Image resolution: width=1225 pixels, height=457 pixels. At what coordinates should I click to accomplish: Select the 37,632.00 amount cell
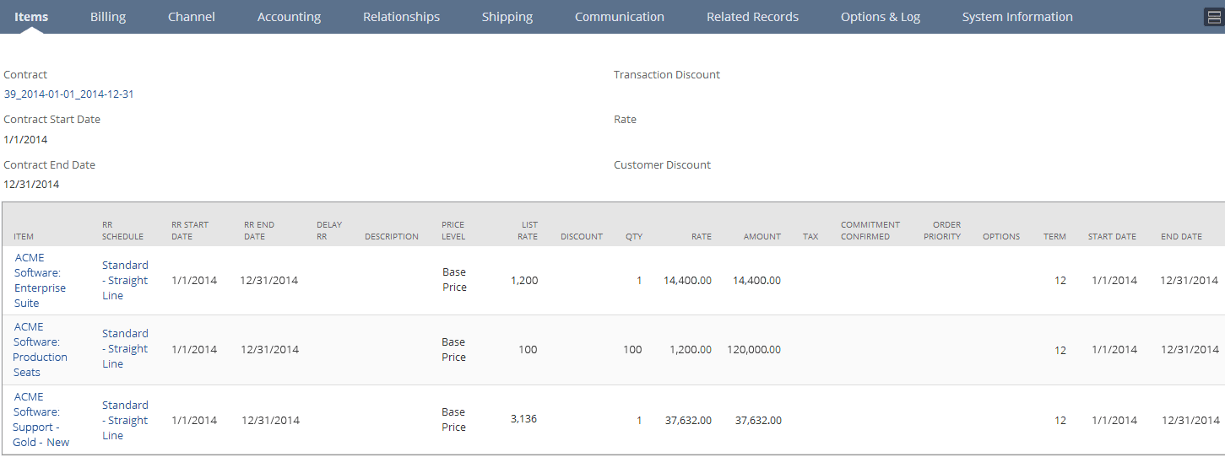point(758,421)
